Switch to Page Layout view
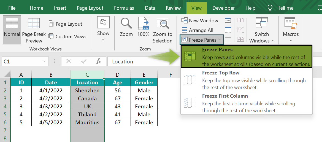This screenshot has height=142, width=322. point(65,24)
